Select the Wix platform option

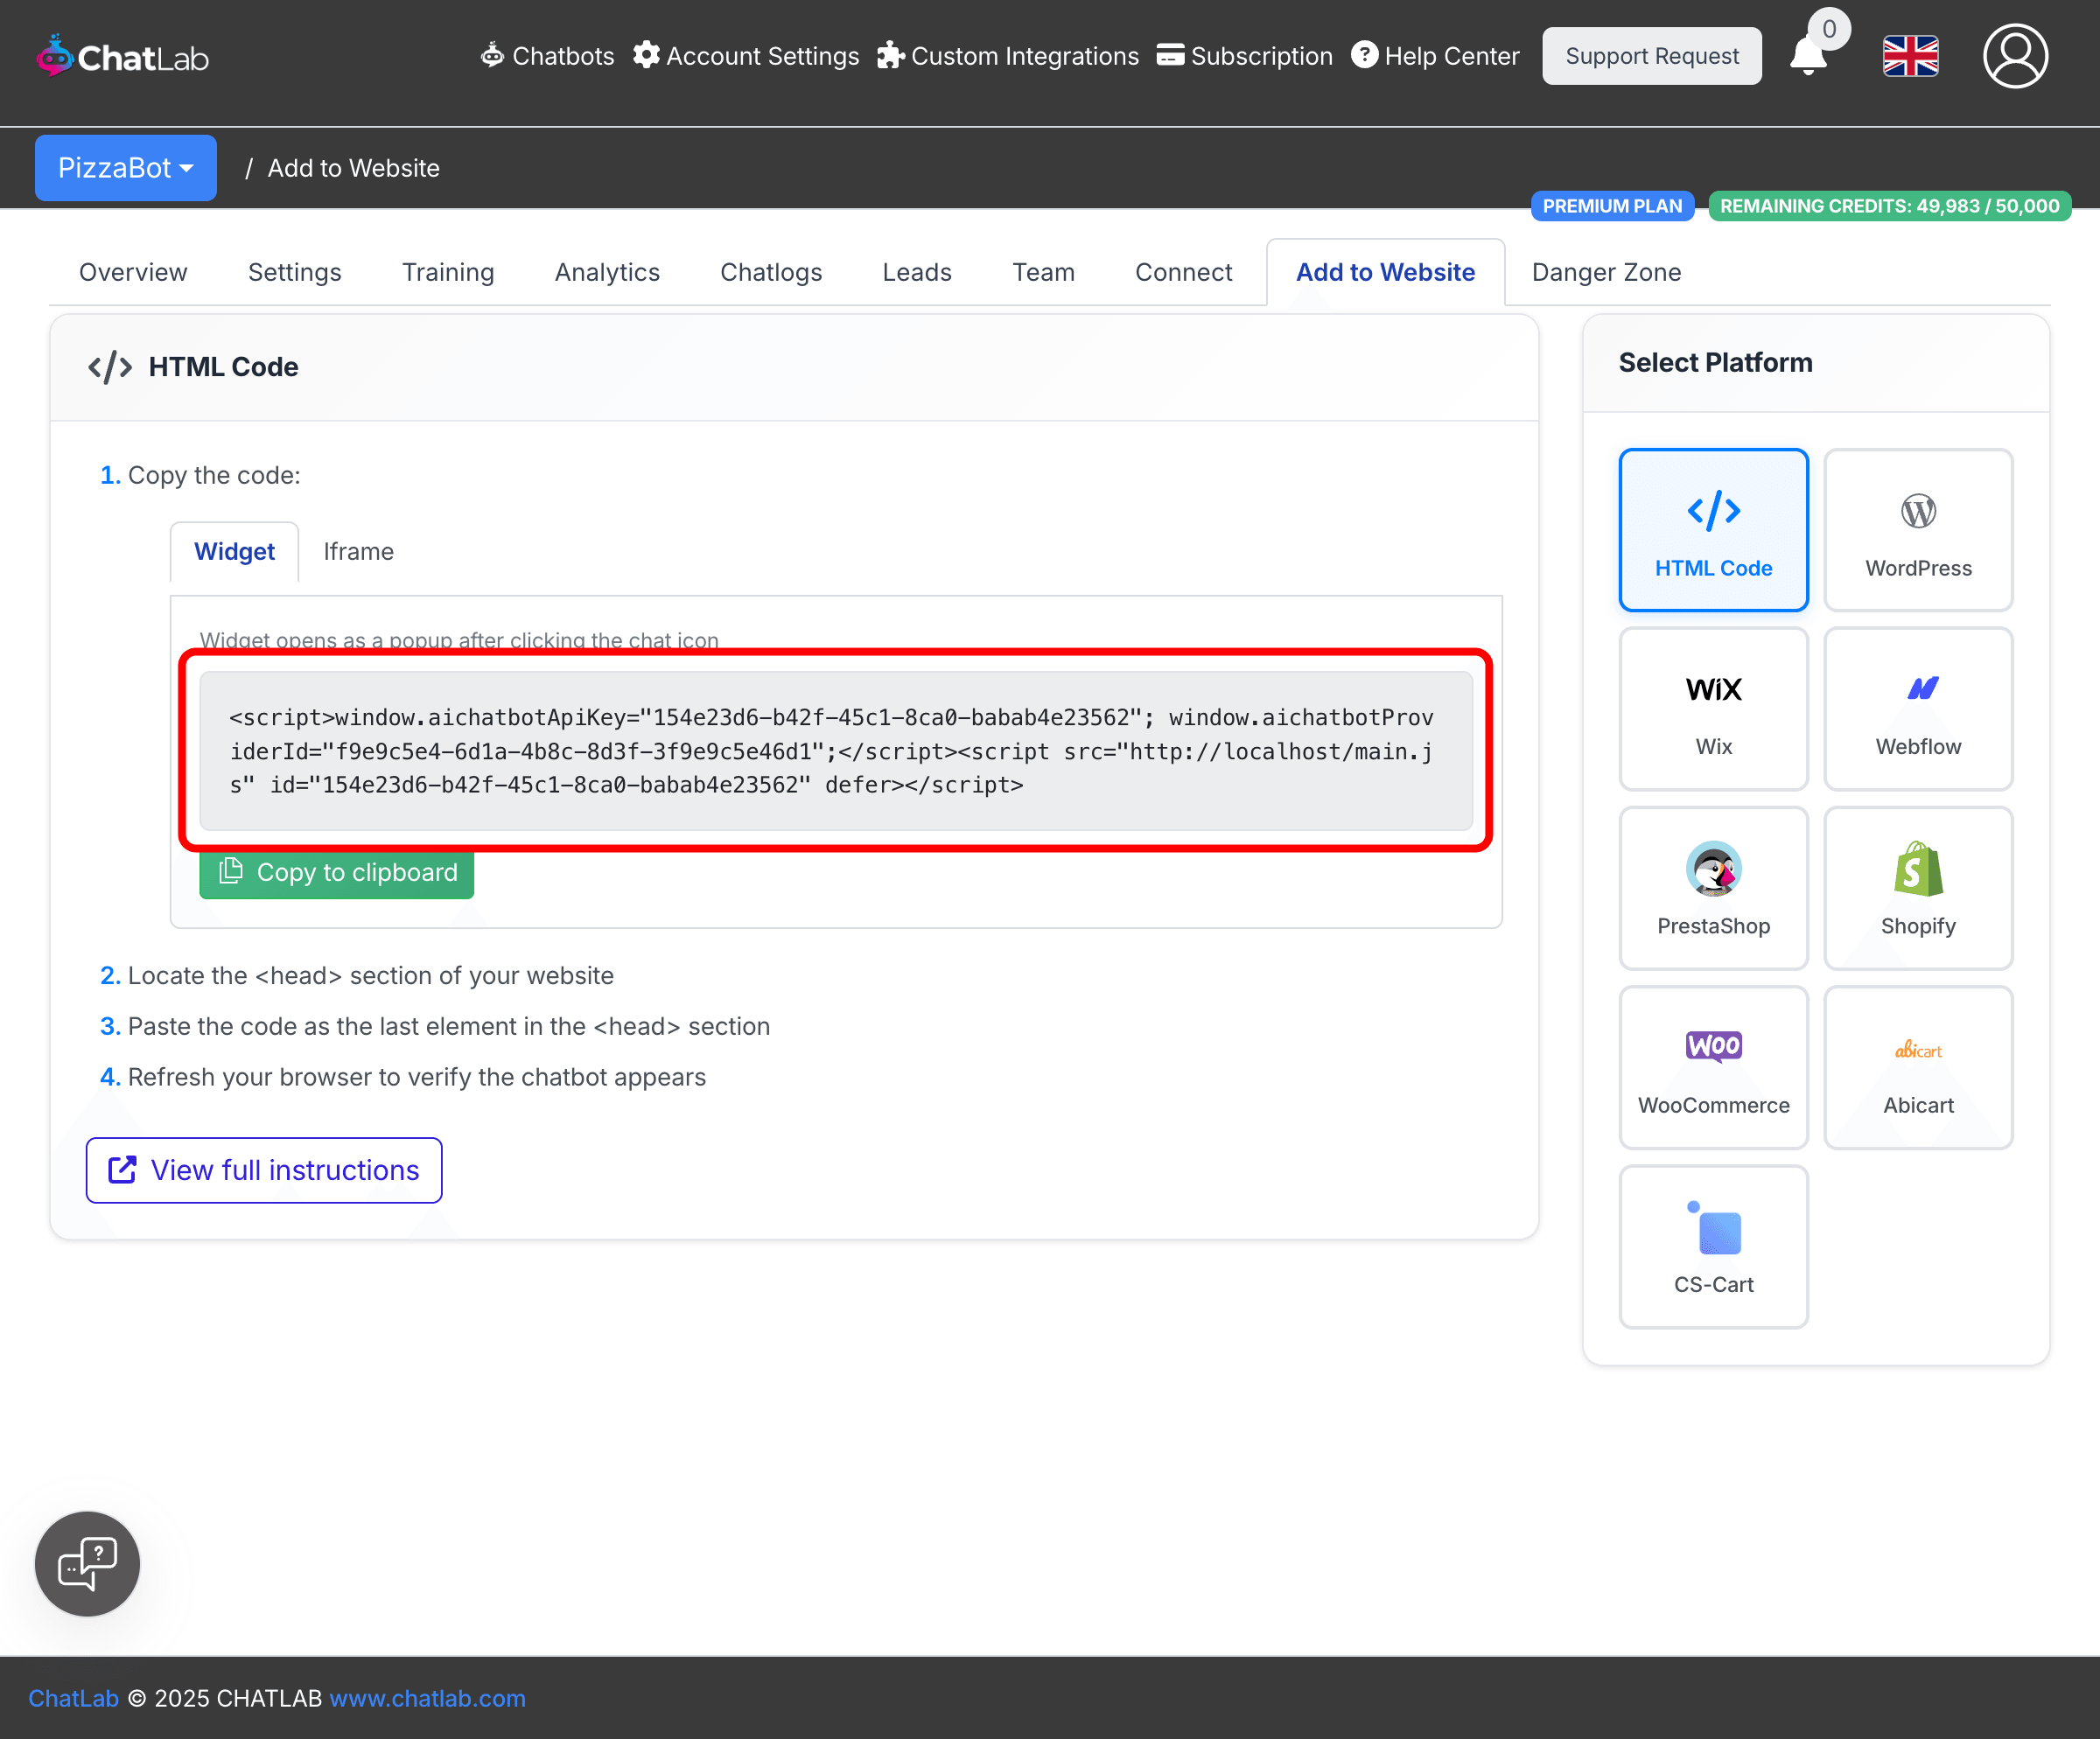pyautogui.click(x=1713, y=709)
